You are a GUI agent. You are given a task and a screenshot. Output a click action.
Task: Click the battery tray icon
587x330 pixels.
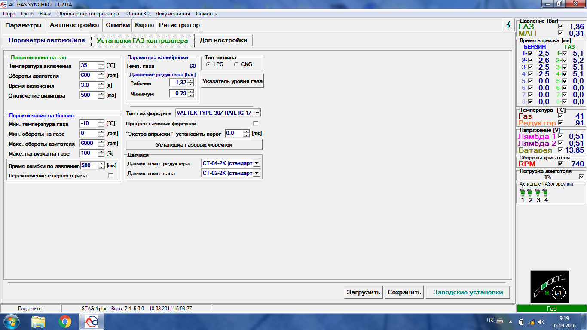point(521,321)
